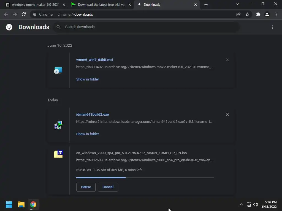Remove wmm6_win7_64bit.msi from the list

click(x=227, y=60)
